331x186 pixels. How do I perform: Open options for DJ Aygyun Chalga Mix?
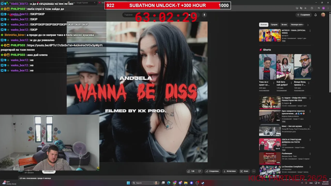tap(310, 98)
